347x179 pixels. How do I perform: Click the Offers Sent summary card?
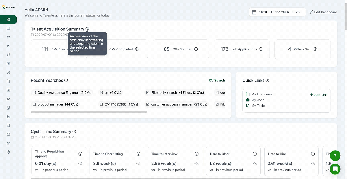pyautogui.click(x=303, y=49)
